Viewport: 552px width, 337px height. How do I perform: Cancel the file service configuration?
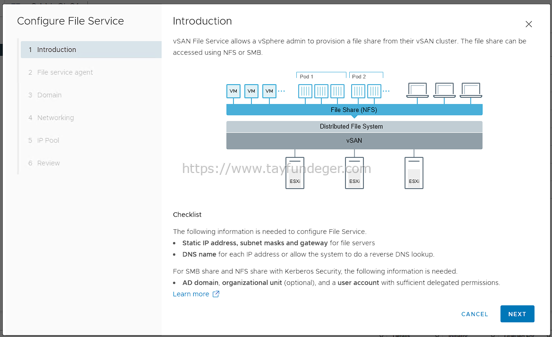click(x=474, y=314)
